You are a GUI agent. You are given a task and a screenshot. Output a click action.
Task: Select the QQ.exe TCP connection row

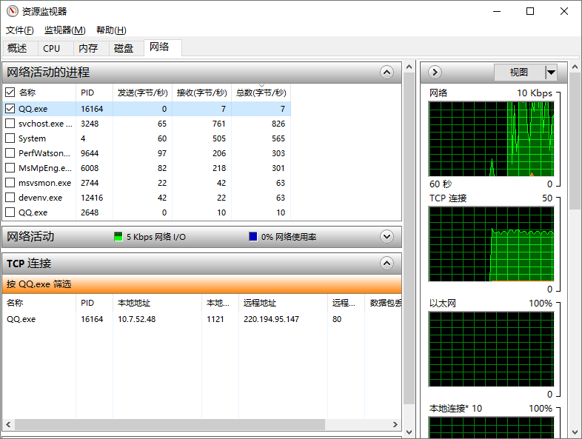(x=202, y=319)
